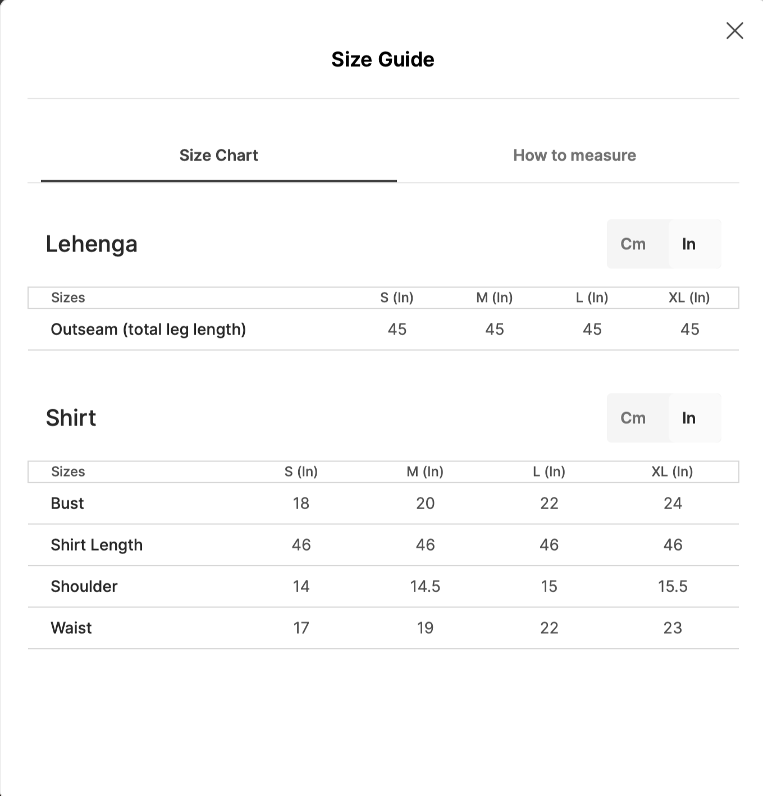Click the Shirt Length row label
Viewport: 763px width, 796px height.
97,545
